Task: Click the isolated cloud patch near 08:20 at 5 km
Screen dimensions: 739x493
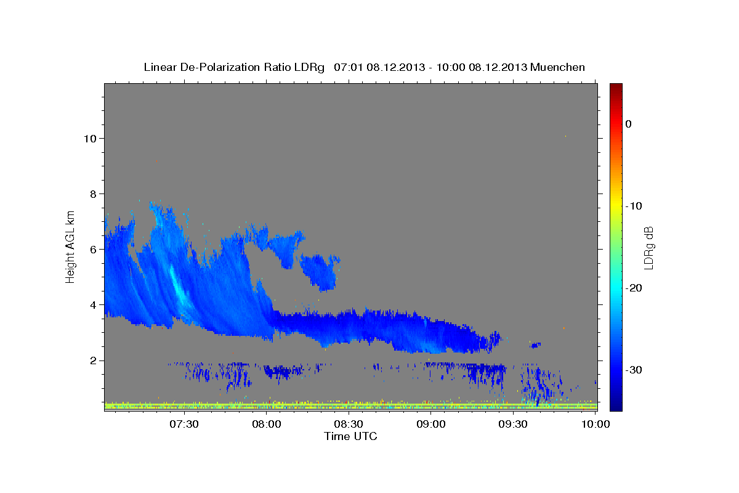Action: 320,271
